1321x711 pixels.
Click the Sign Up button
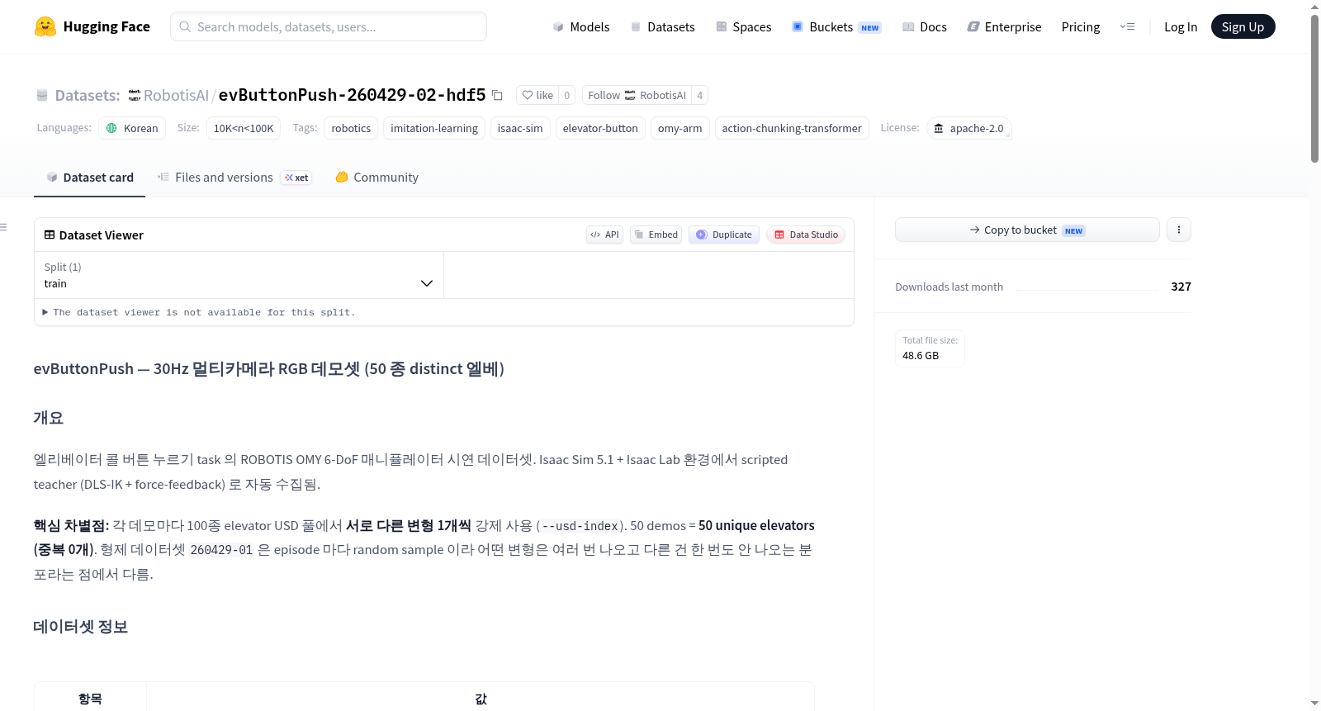[x=1243, y=26]
